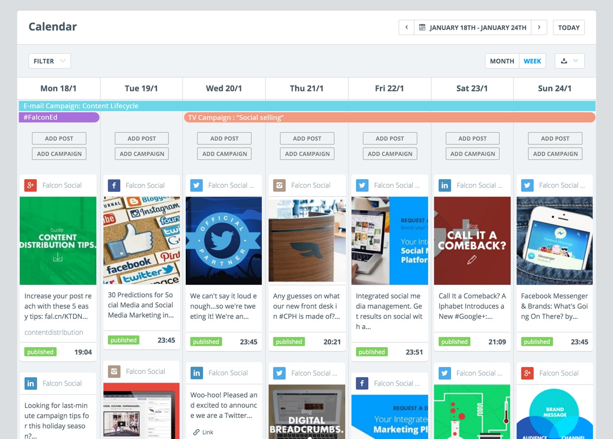This screenshot has height=439, width=613.
Task: Open the E-mail Campaign: Content Lifecycle bar
Action: click(307, 106)
